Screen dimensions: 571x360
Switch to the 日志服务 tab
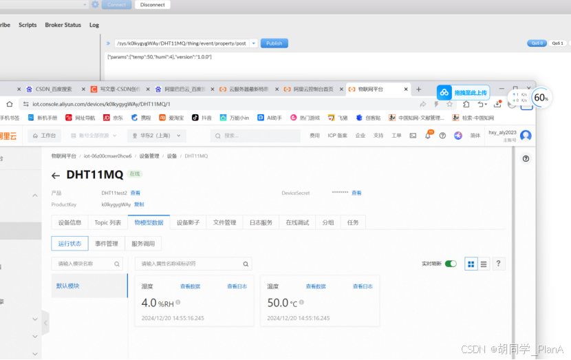pyautogui.click(x=261, y=222)
